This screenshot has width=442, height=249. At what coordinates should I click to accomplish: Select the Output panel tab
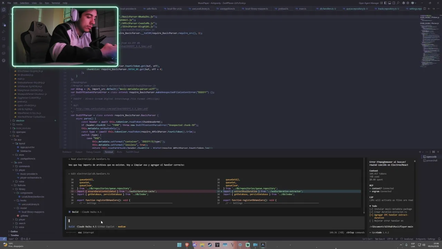(x=79, y=152)
